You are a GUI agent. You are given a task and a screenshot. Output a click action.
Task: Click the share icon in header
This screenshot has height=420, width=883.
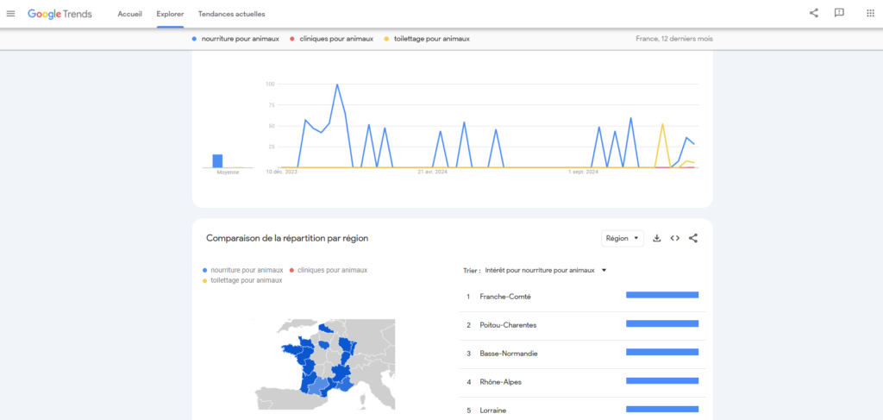[814, 13]
